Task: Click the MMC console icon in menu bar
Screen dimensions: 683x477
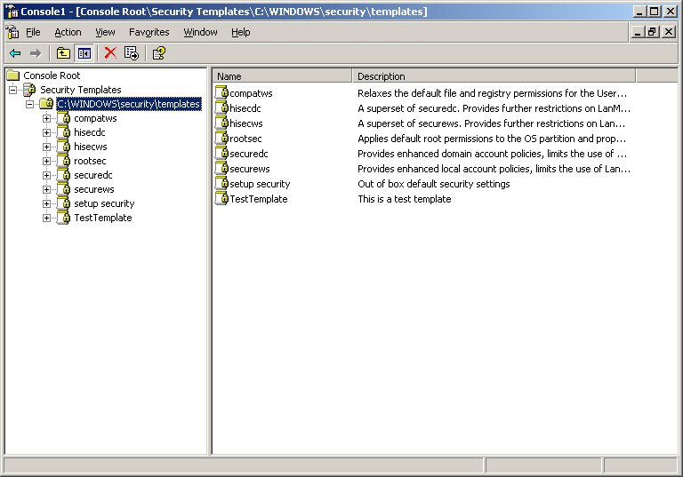Action: point(12,32)
